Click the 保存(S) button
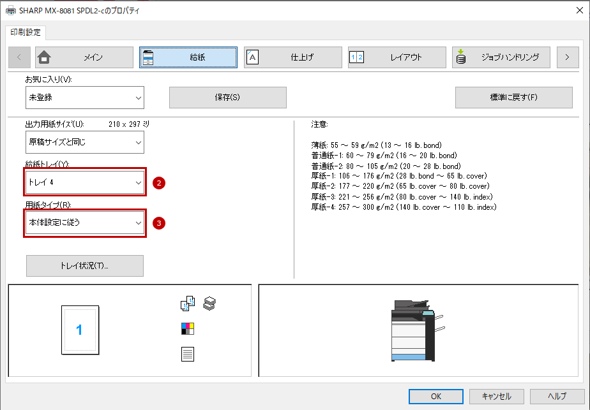The height and width of the screenshot is (410, 590). pos(228,98)
